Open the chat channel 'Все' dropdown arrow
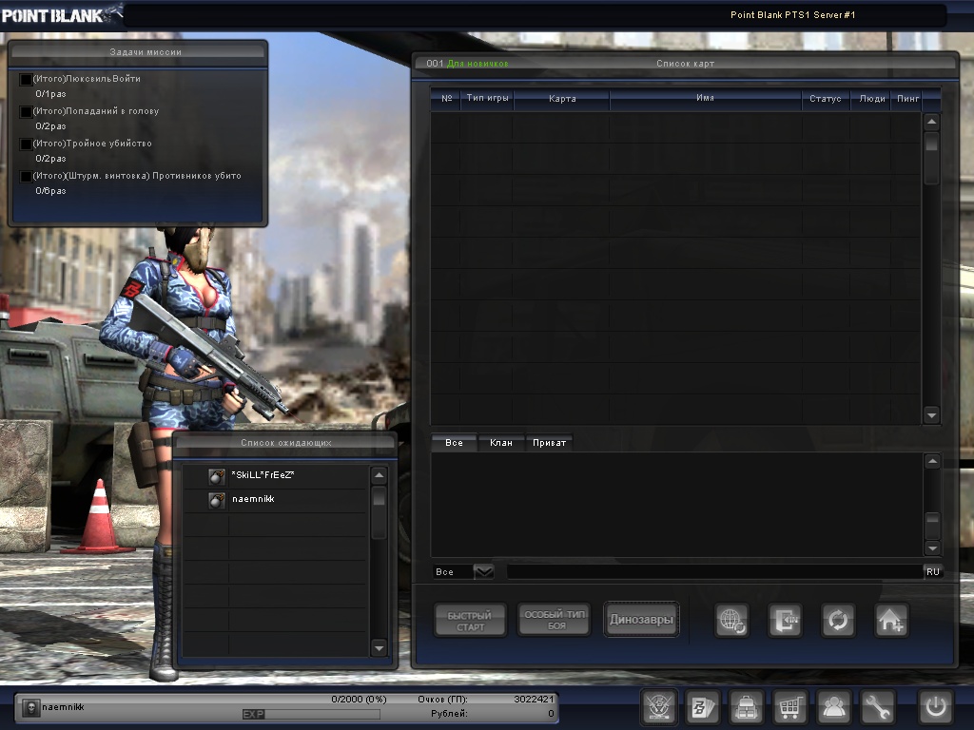This screenshot has width=974, height=730. pos(484,571)
